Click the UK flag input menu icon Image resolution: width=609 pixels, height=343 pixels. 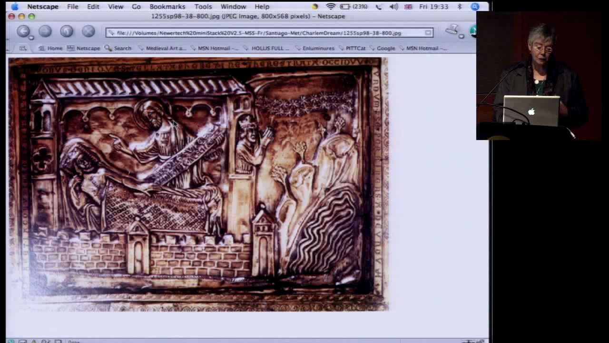pyautogui.click(x=408, y=7)
